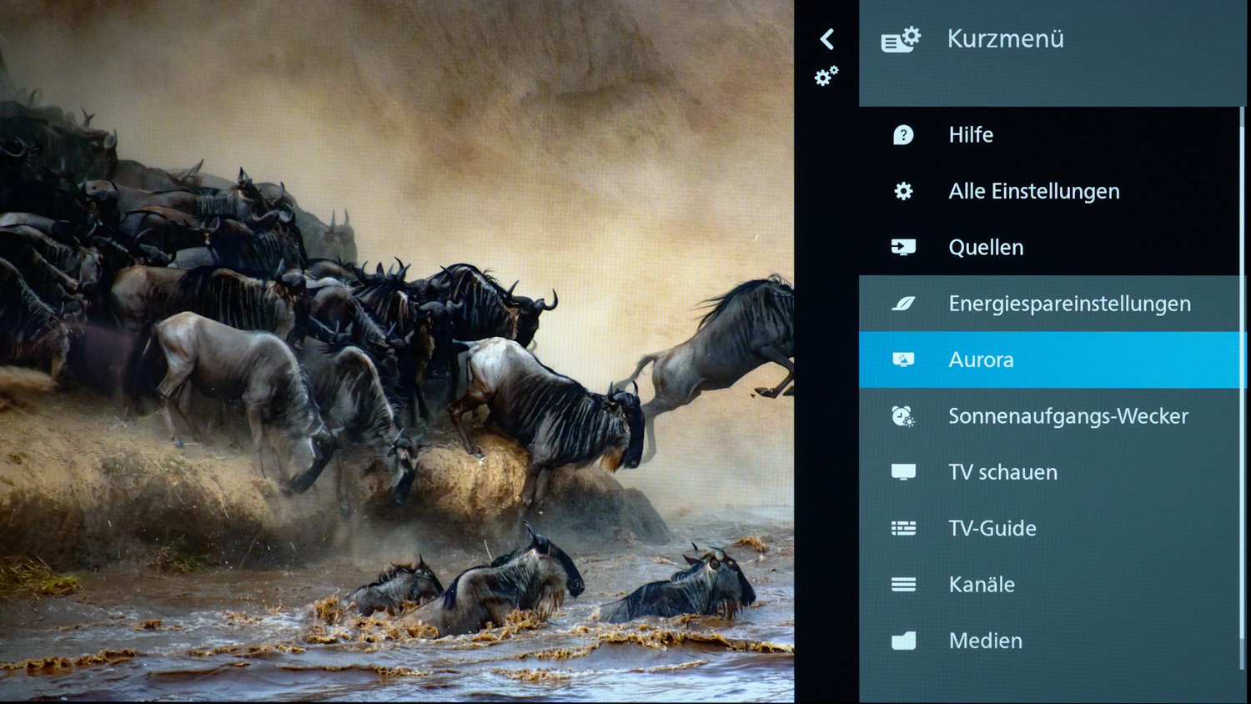Click the leaf icon for energy saving

(903, 304)
